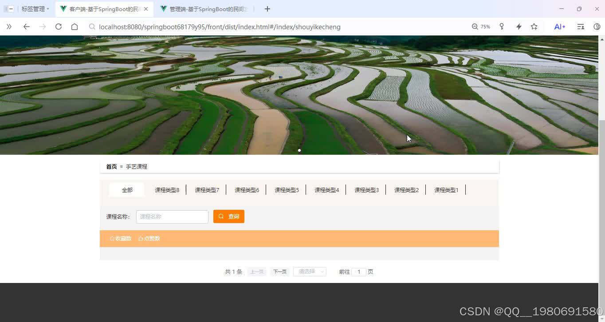Select the 全部 category tab
Image resolution: width=605 pixels, height=322 pixels.
click(127, 190)
